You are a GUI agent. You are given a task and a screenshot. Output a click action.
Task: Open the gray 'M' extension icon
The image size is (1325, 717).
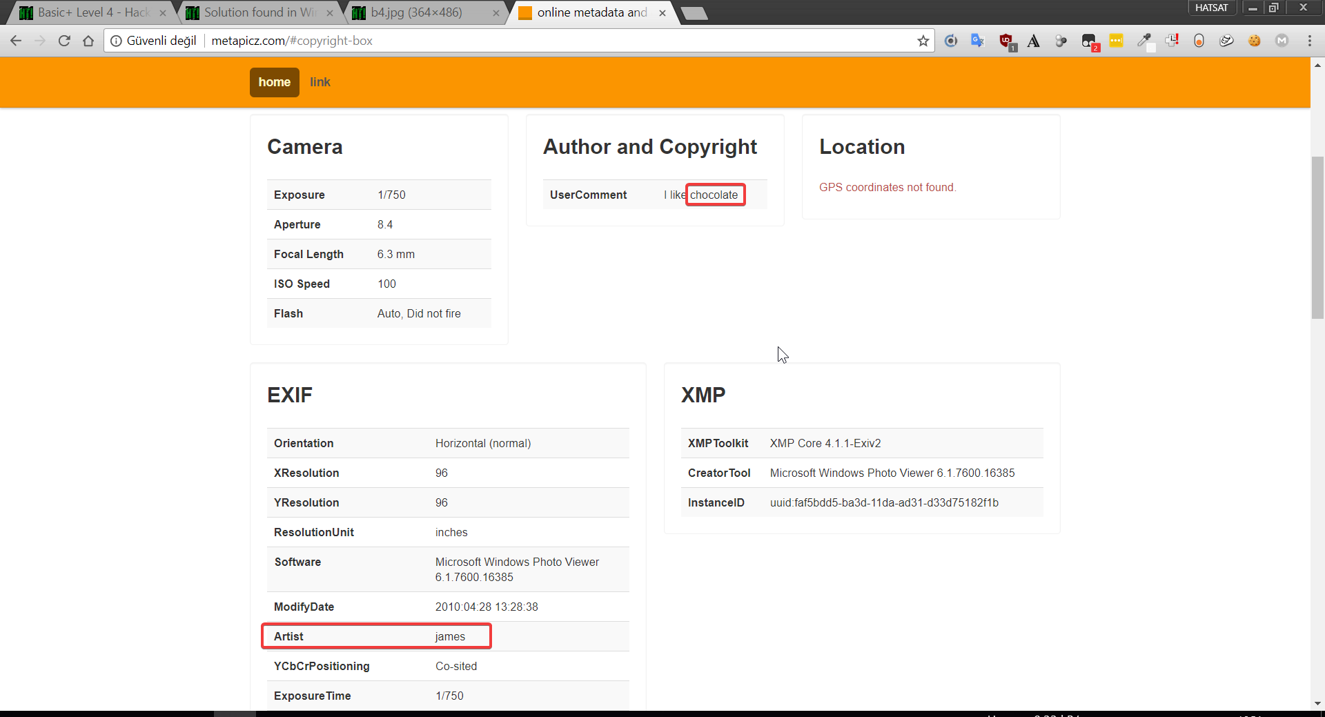(1282, 41)
